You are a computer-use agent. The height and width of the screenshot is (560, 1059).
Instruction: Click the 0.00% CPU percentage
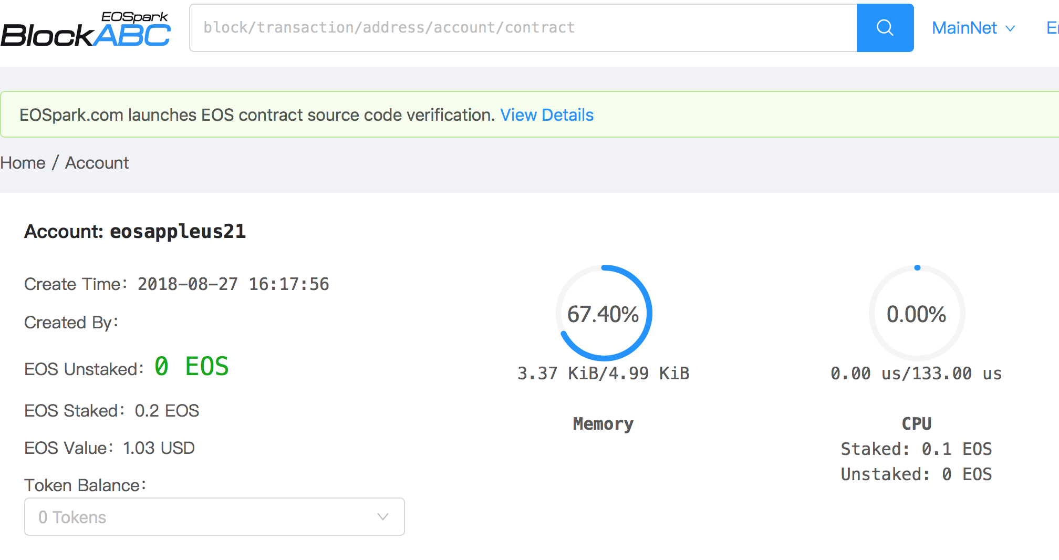916,314
